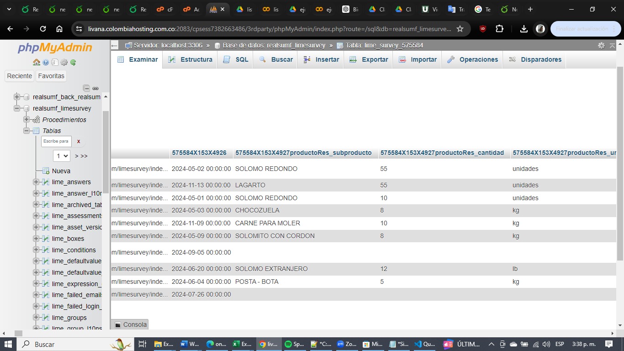Viewport: 624px width, 351px height.
Task: Collapse all navigation tree items icon
Action: [86, 88]
